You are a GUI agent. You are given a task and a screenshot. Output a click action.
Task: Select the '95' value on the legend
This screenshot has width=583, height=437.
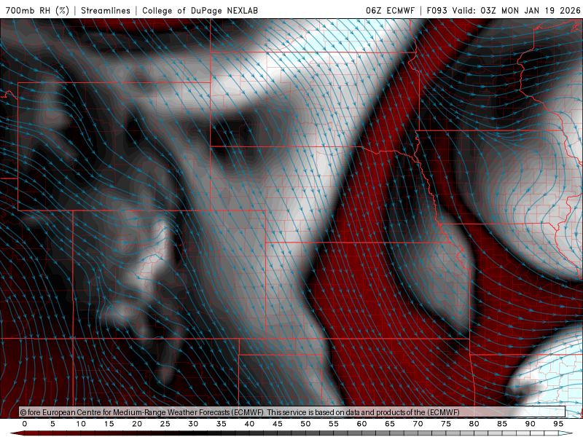(x=558, y=424)
